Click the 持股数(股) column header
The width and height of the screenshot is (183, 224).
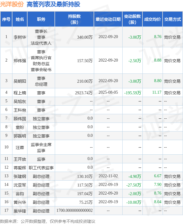pyautogui.click(x=74, y=19)
